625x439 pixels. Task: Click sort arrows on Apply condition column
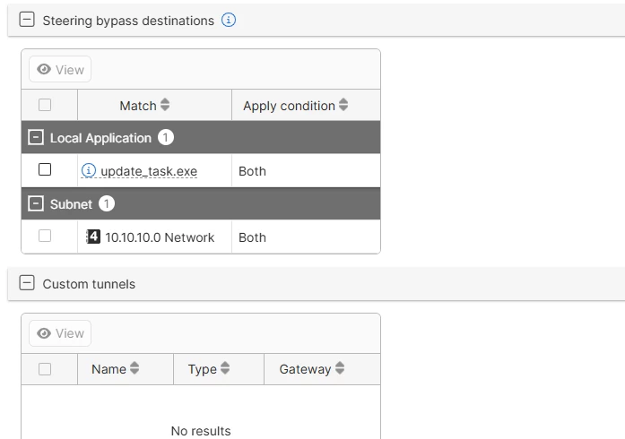pyautogui.click(x=343, y=105)
